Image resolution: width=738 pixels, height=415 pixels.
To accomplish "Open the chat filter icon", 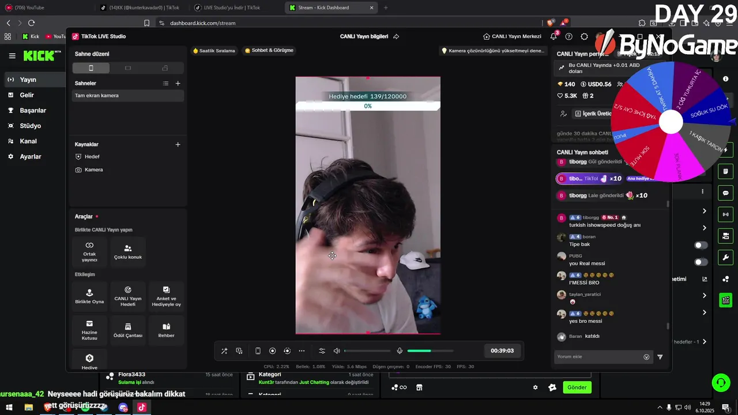I will [x=660, y=357].
